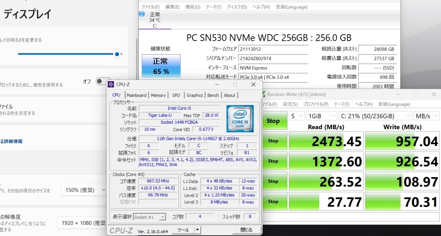
Task: Click the CPU-Z app icon in its title bar
Action: click(111, 84)
